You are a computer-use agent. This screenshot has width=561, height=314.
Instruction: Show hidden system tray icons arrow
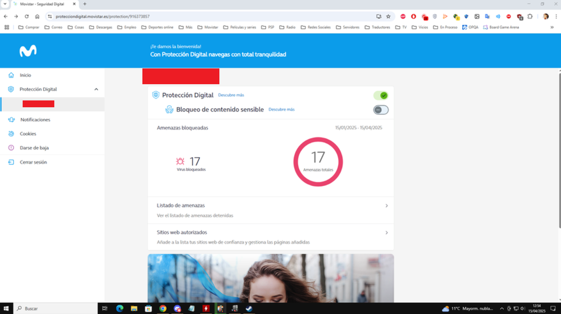(x=501, y=308)
